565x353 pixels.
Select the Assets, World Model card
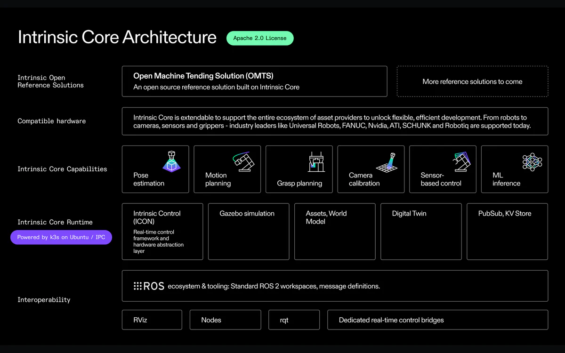point(335,232)
